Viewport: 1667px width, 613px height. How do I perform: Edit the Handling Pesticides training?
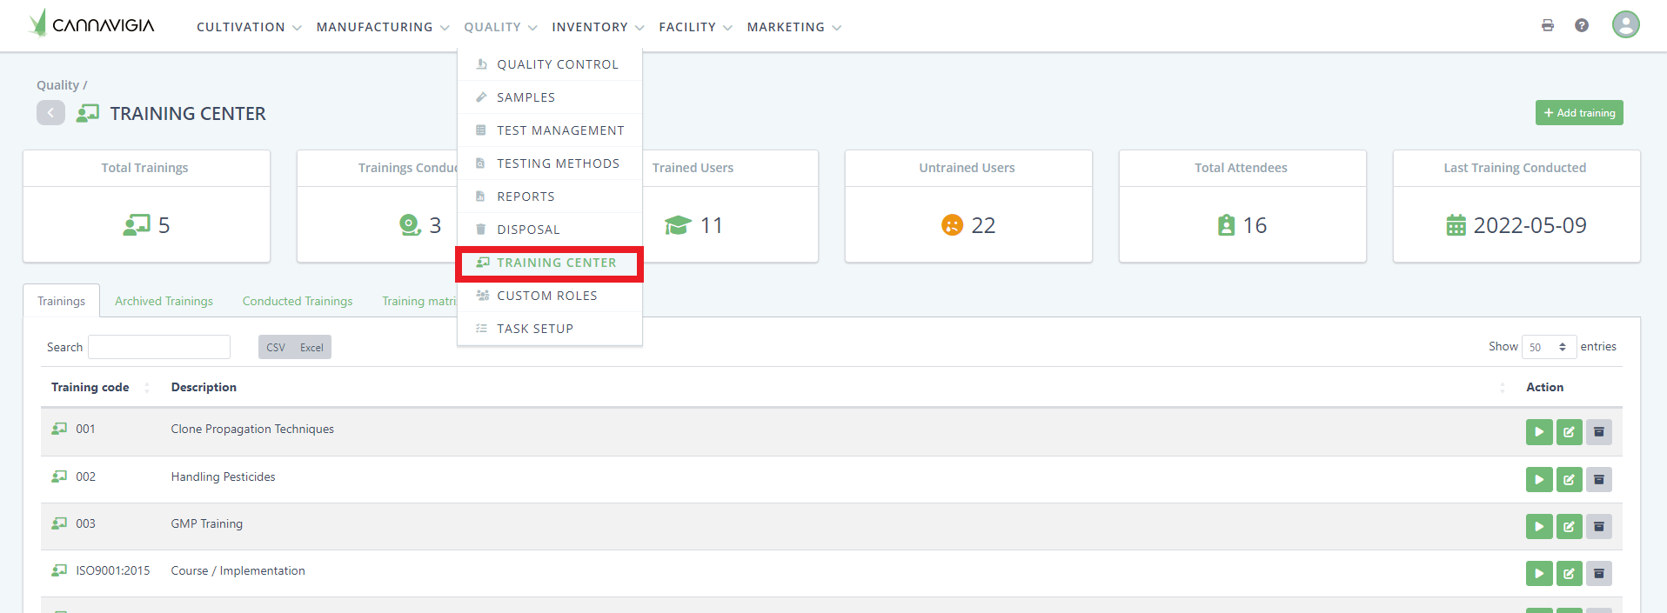click(x=1569, y=479)
